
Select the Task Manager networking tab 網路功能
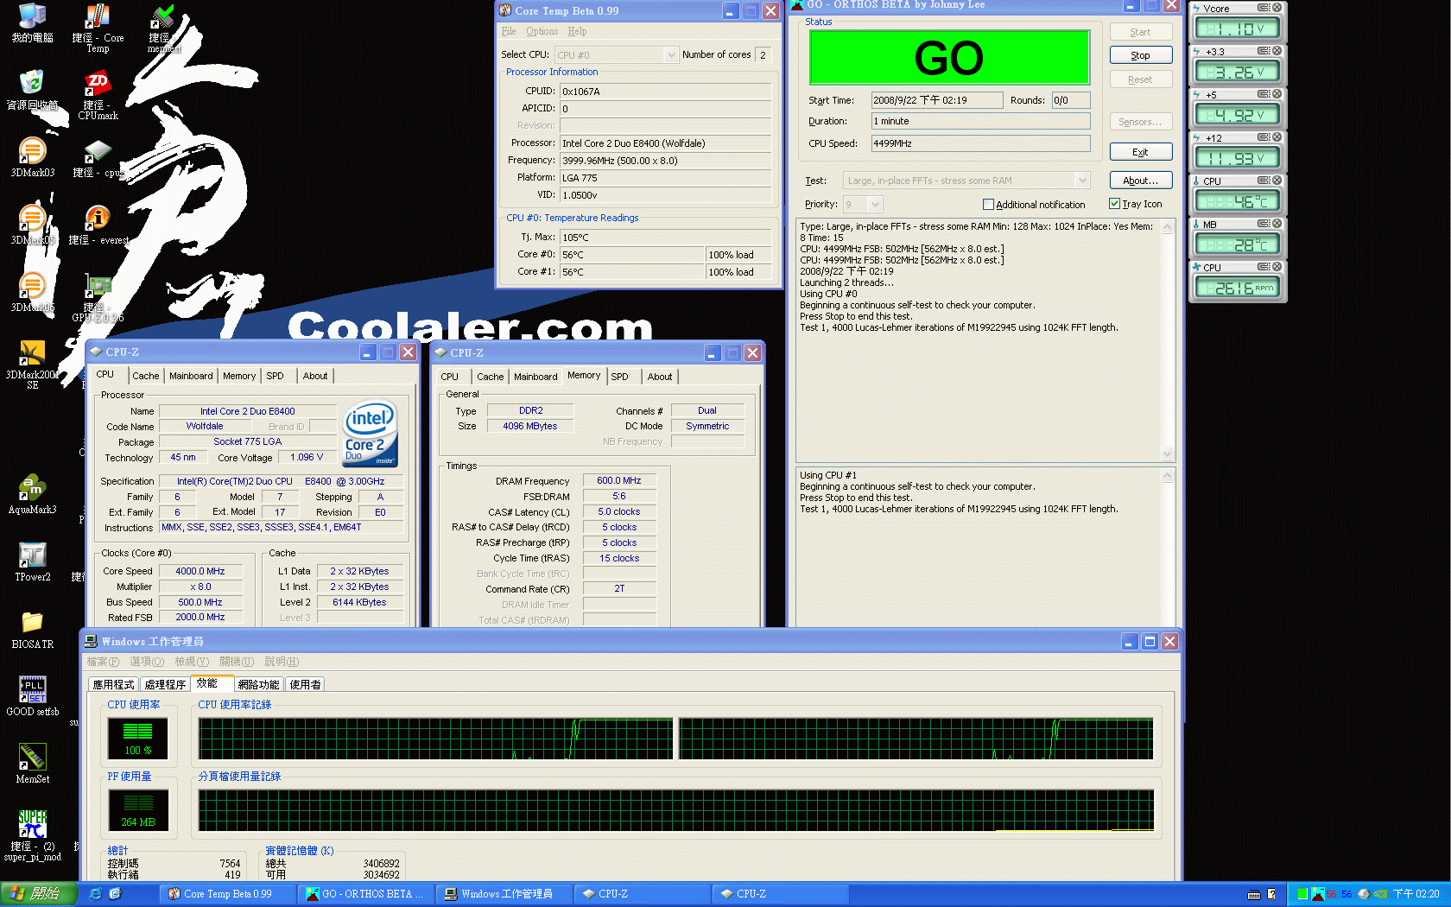point(258,684)
